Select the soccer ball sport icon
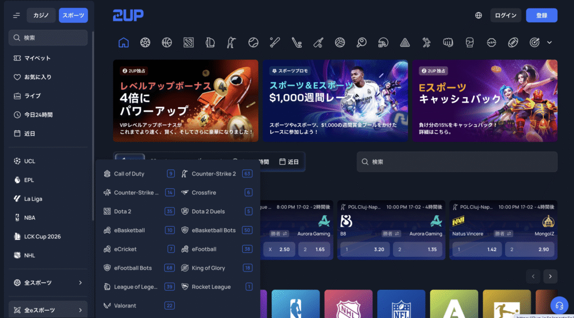The height and width of the screenshot is (318, 574). [145, 43]
